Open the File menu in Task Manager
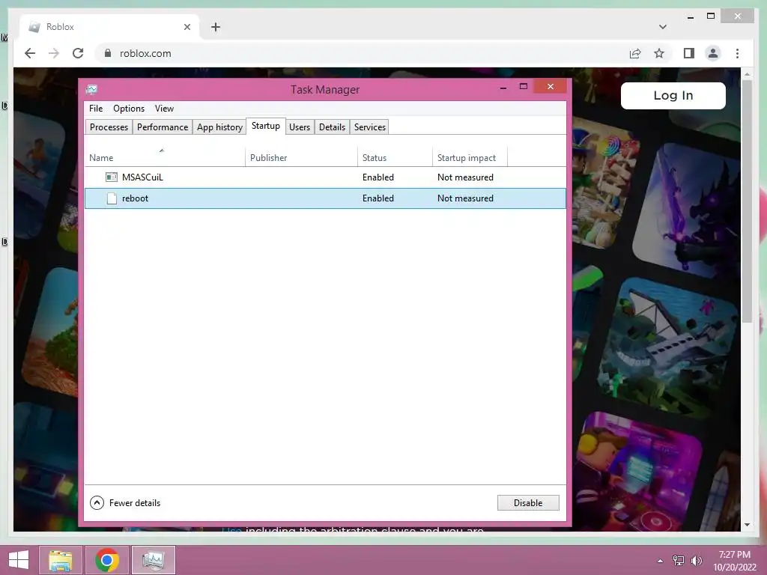Image resolution: width=767 pixels, height=575 pixels. click(x=96, y=109)
